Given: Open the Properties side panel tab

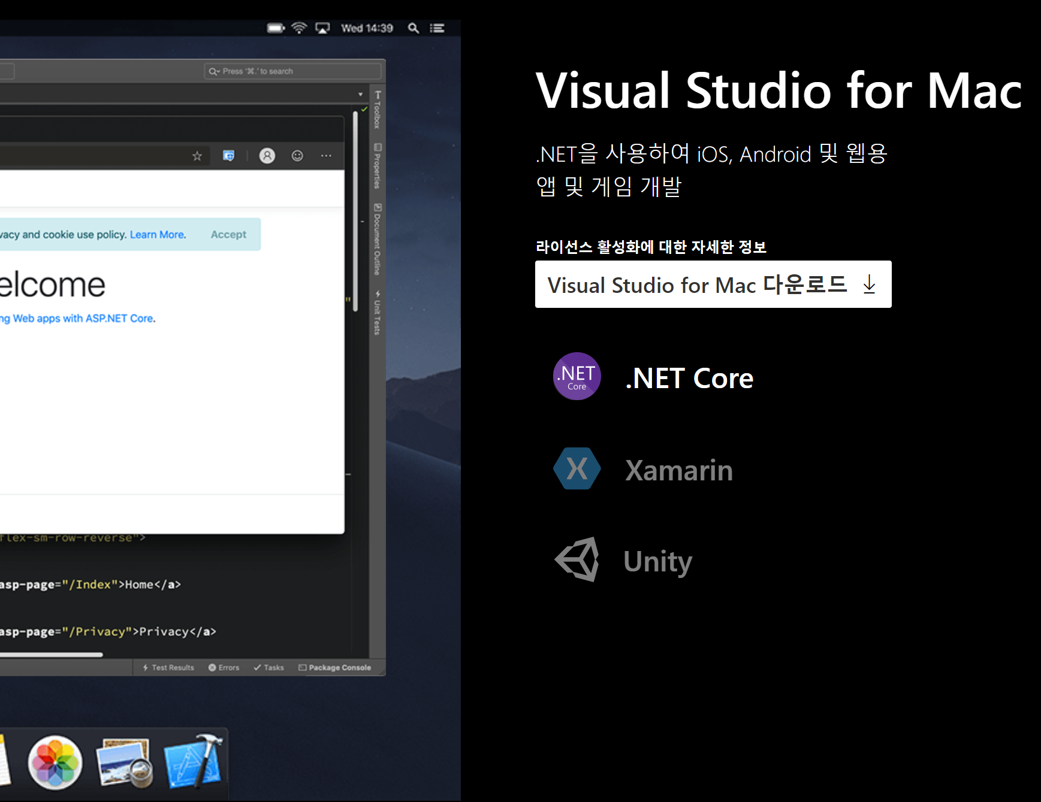Looking at the screenshot, I should [x=378, y=167].
